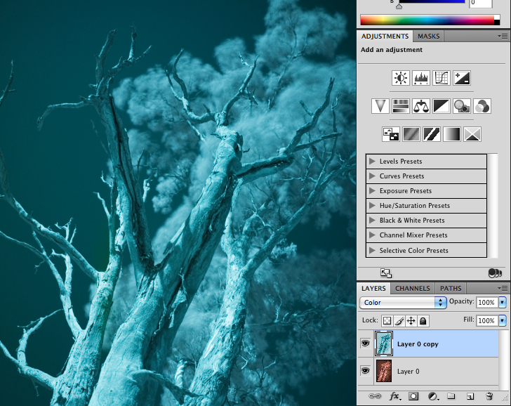
Task: Open the Opacity slider dropdown arrow
Action: coord(502,302)
